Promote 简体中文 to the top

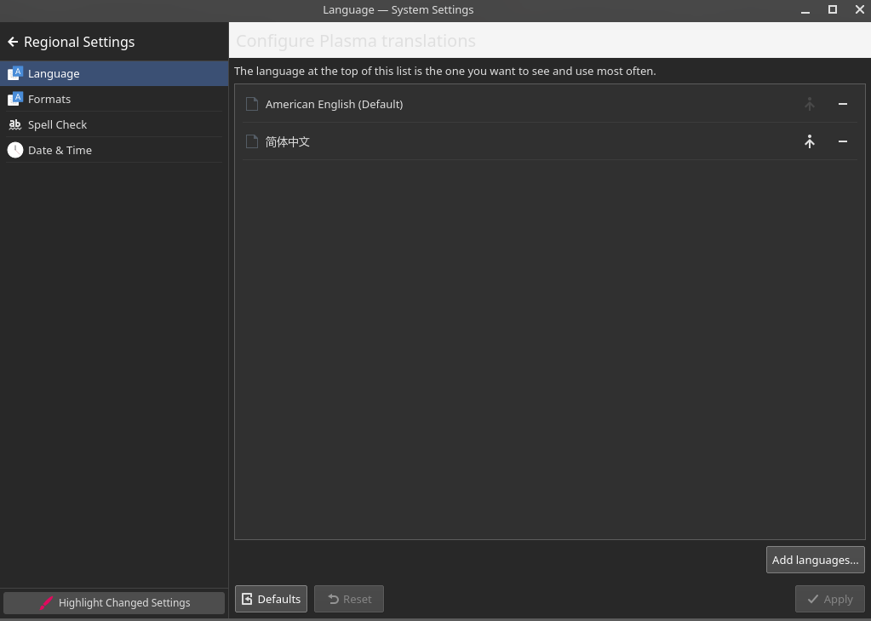tap(810, 141)
